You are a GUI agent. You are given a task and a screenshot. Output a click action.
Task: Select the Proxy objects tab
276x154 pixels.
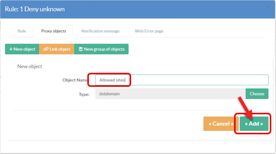click(54, 31)
